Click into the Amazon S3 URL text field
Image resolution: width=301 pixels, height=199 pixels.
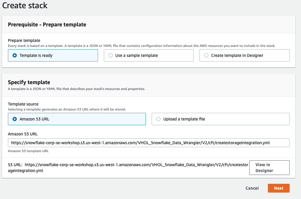pos(148,143)
